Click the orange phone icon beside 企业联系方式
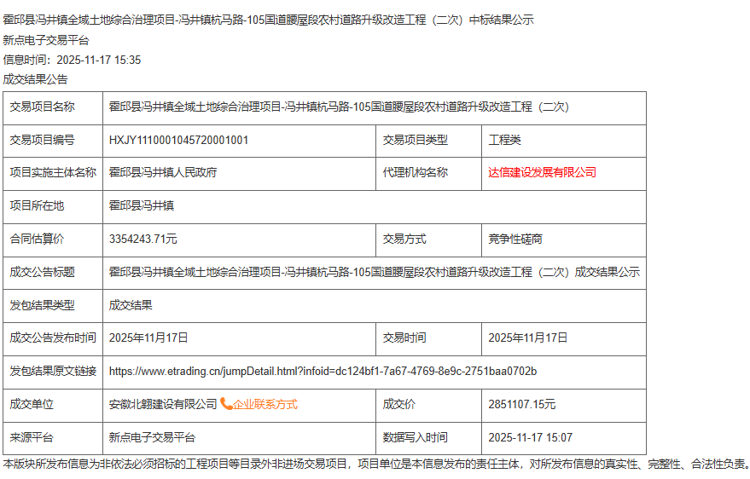 click(226, 404)
